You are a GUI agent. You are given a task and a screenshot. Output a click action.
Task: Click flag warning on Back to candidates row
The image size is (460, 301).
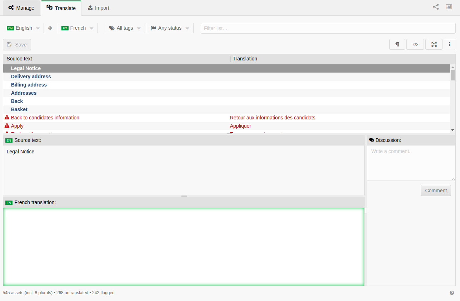tap(7, 118)
